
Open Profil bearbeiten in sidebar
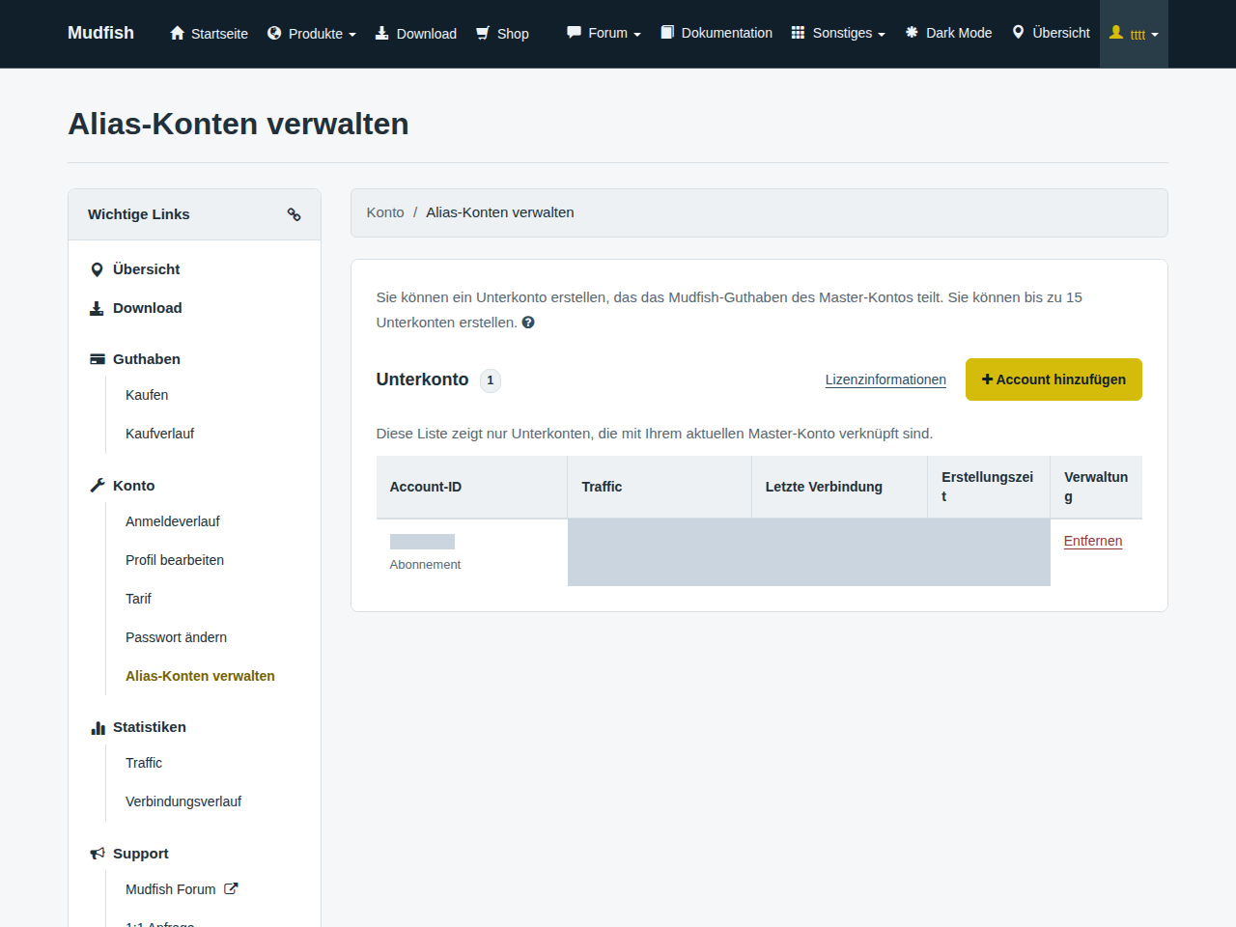(175, 560)
